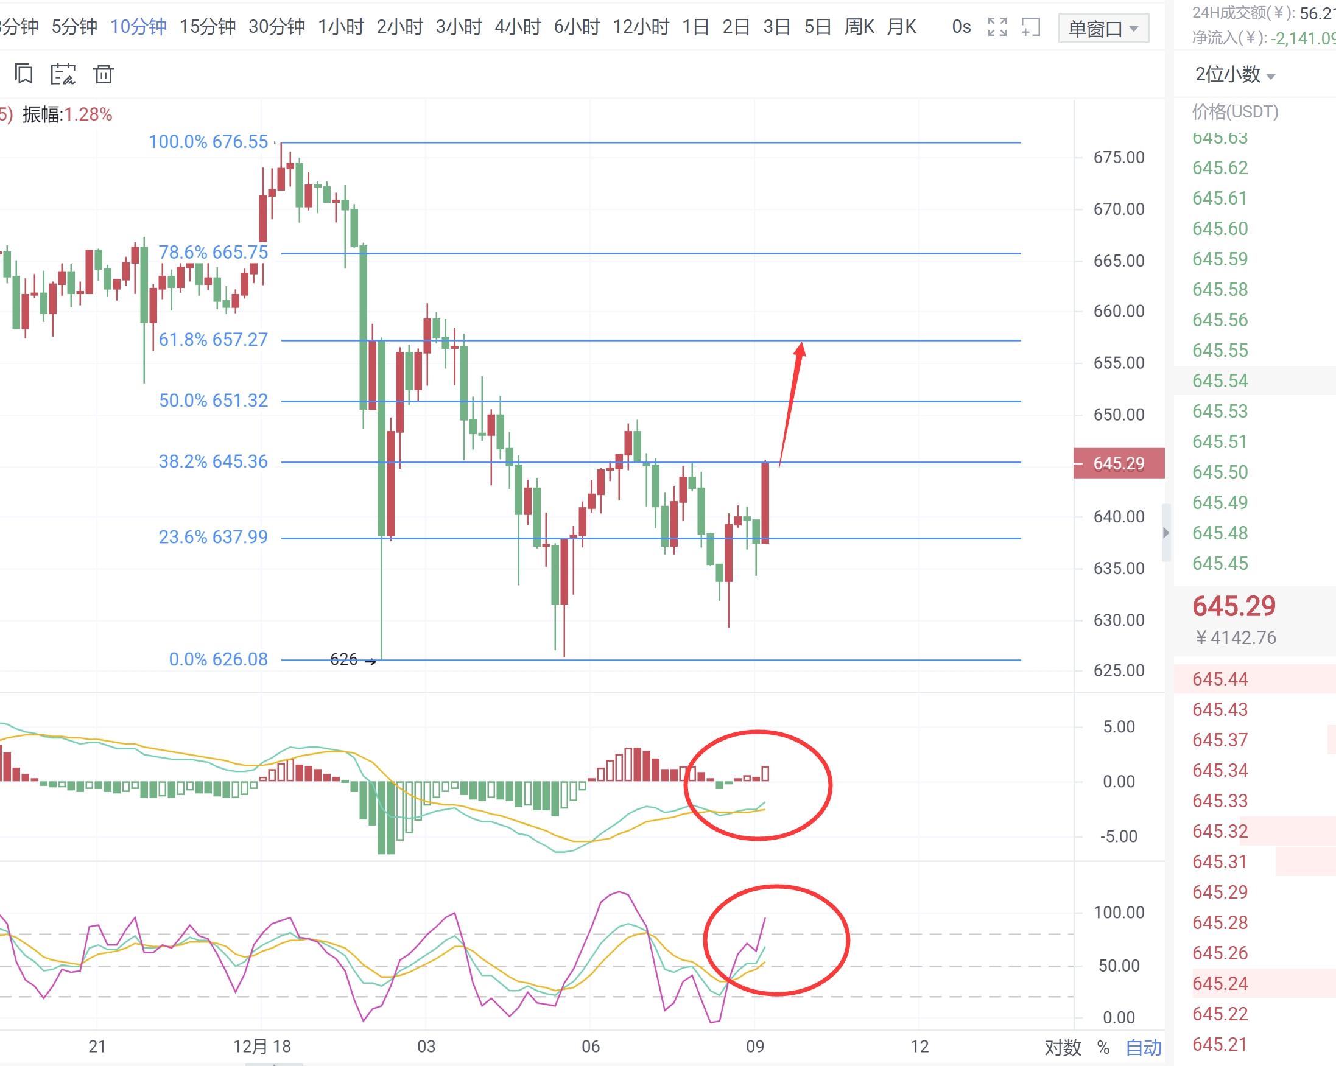Click the 50.0% 651.32 Fibonacci label
Screen dimensions: 1336x1066
(213, 401)
